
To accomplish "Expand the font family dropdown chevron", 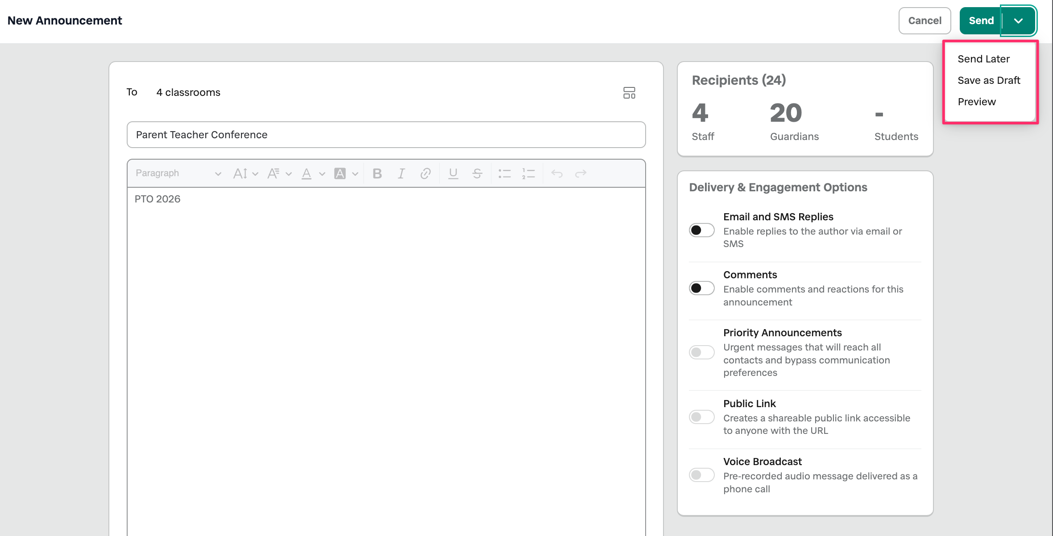I will coord(289,174).
